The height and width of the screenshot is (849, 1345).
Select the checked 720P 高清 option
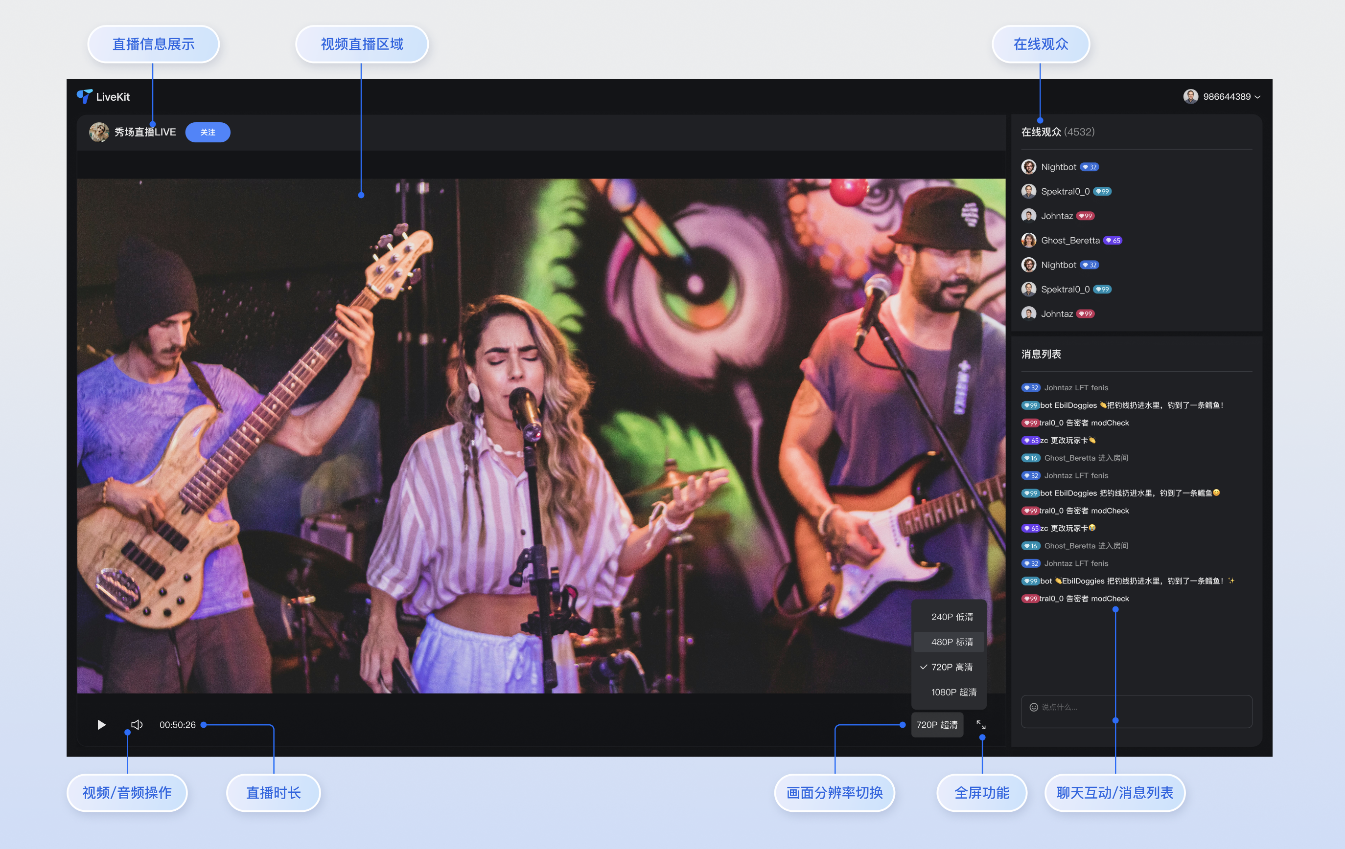951,667
